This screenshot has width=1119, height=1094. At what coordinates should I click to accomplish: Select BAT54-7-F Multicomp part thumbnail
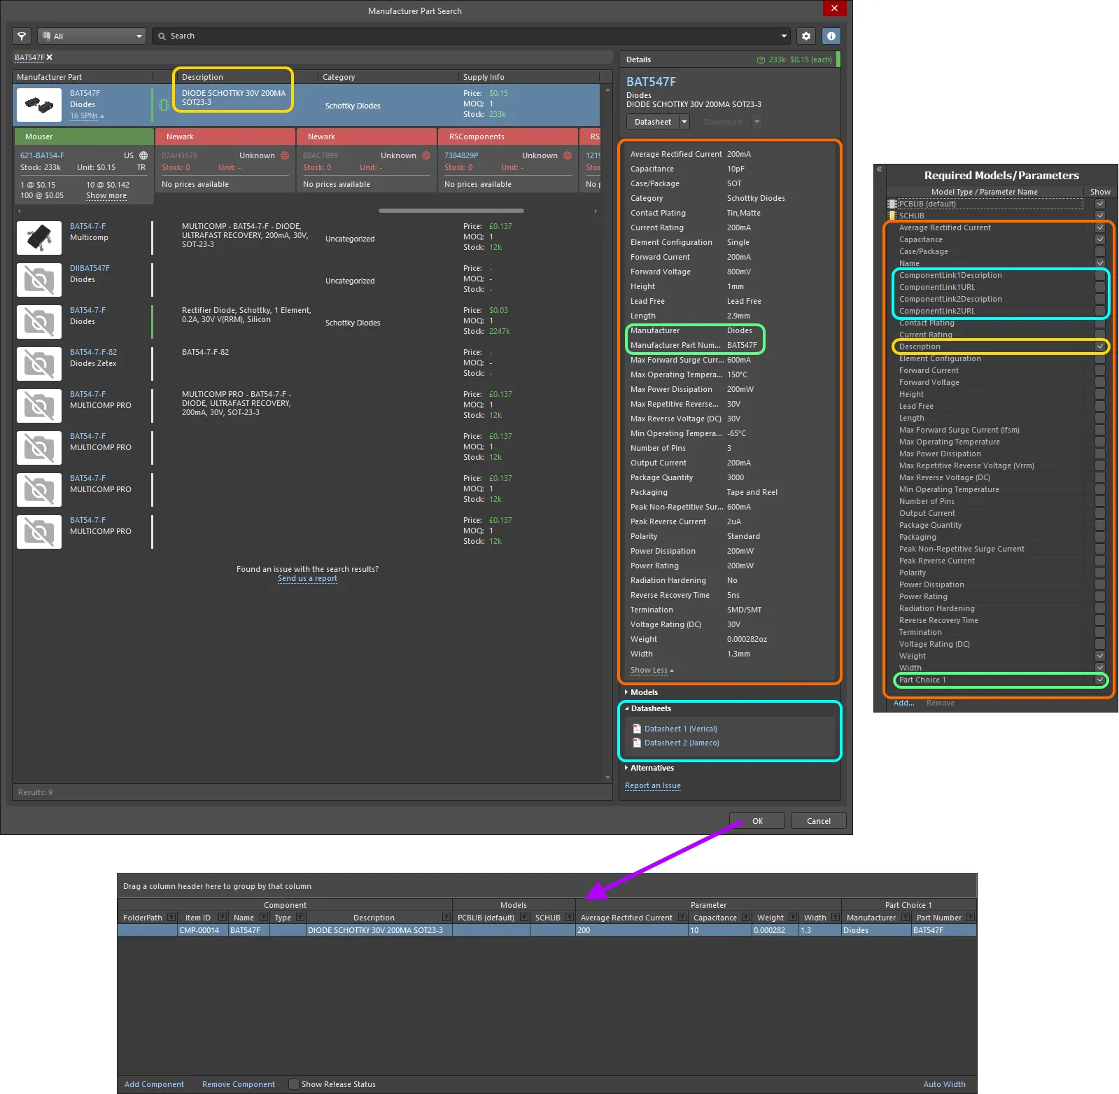[39, 238]
